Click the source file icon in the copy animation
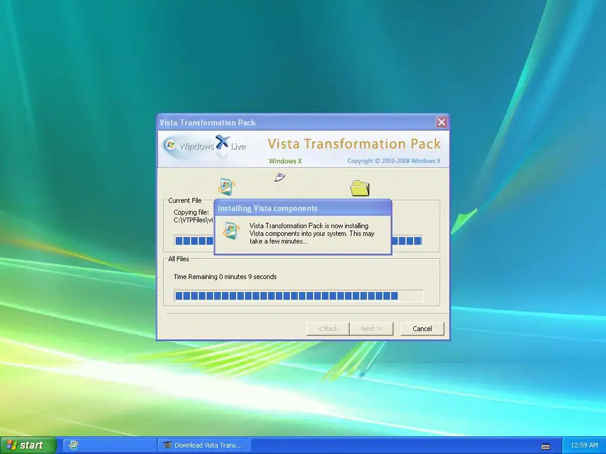Image resolution: width=606 pixels, height=454 pixels. pyautogui.click(x=226, y=187)
